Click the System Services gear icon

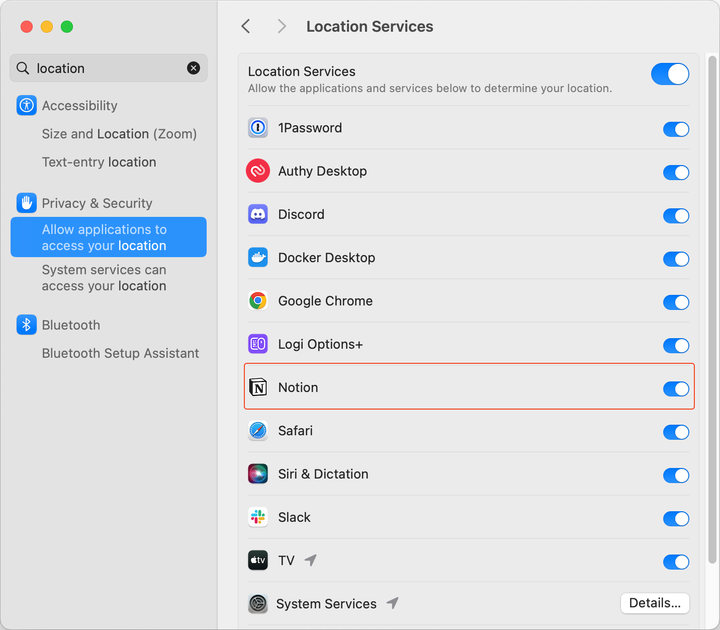click(258, 604)
